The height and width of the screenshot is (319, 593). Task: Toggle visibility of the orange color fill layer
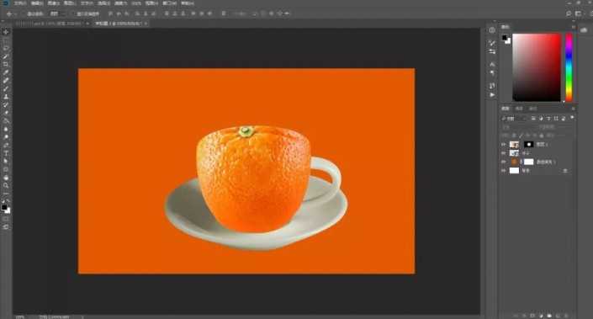tap(503, 162)
